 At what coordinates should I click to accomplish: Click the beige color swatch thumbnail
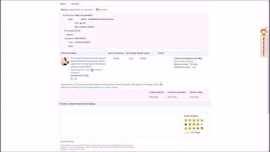(92, 70)
